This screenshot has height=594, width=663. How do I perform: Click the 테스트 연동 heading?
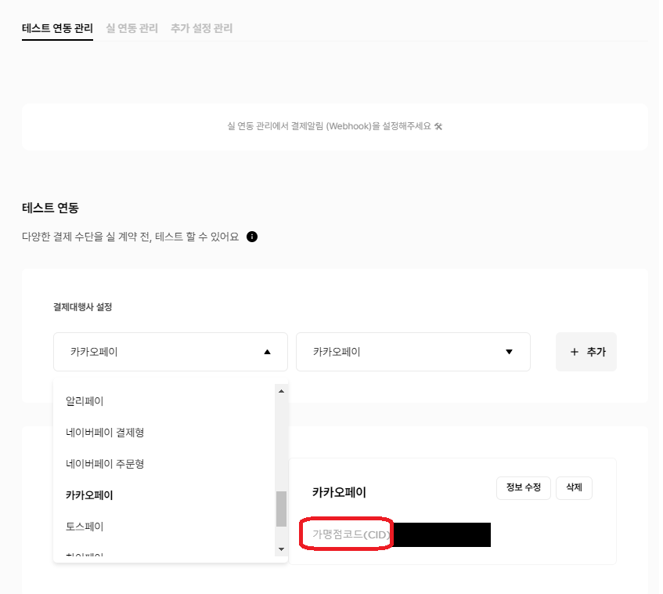(x=50, y=208)
